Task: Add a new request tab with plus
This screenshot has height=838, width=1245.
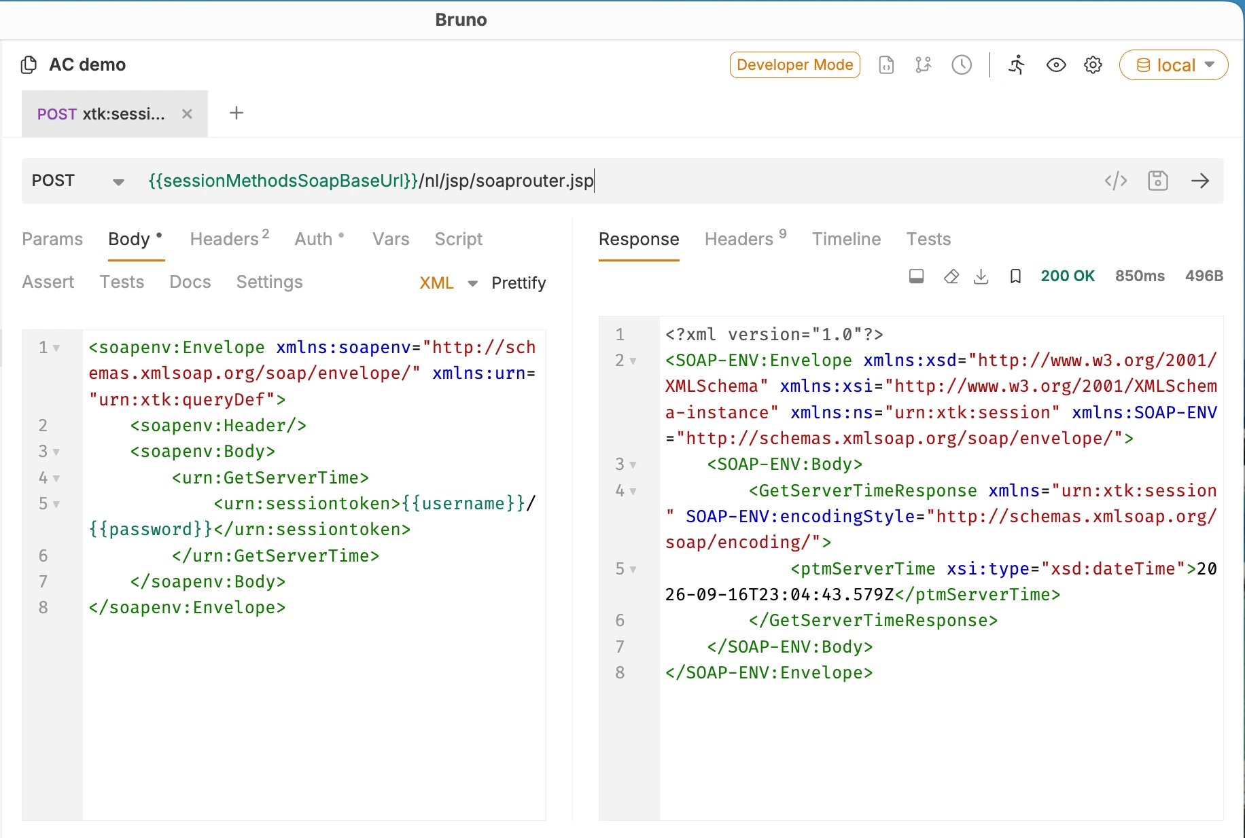Action: [236, 113]
